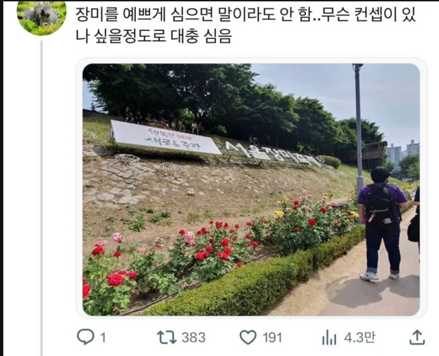
Task: Open the attached rose garden photo
Action: click(251, 190)
